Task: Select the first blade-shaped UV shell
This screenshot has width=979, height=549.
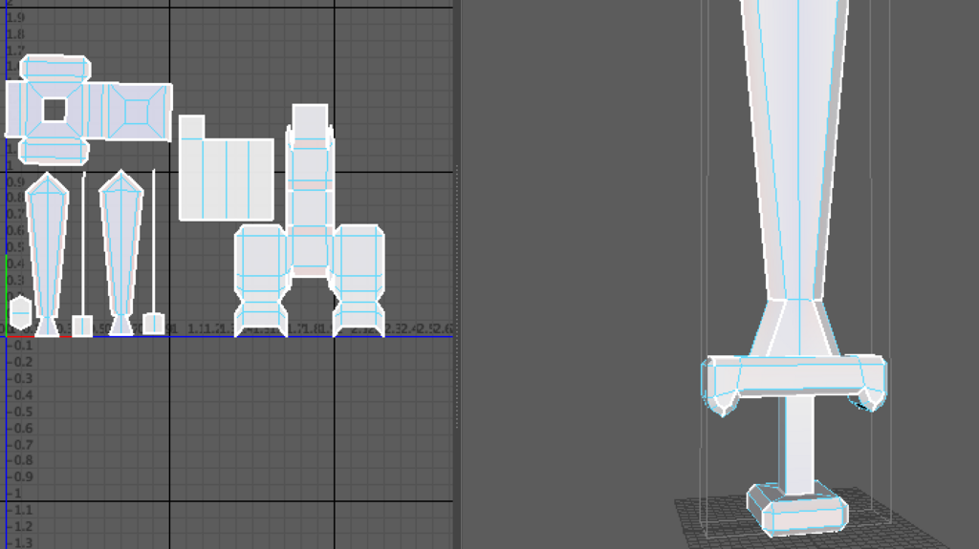Action: 47,255
